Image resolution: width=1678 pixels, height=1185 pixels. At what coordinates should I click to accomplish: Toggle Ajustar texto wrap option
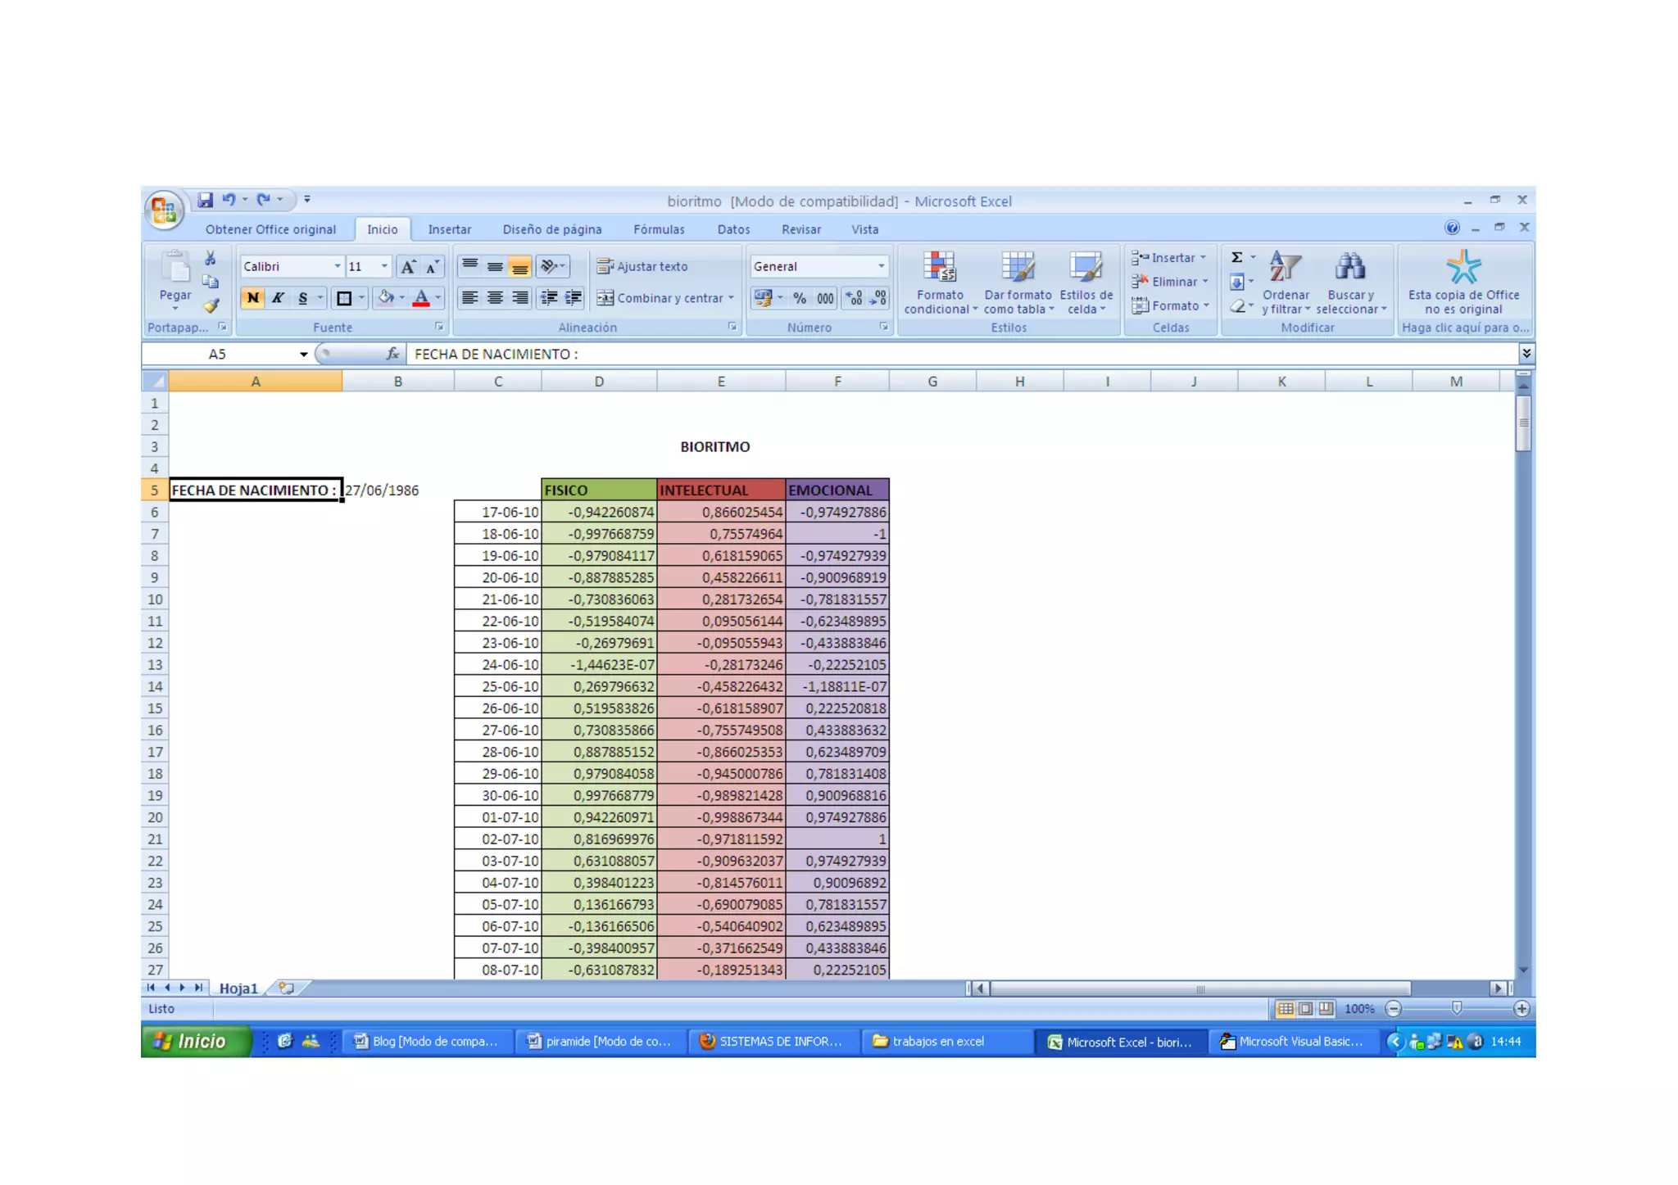coord(642,266)
